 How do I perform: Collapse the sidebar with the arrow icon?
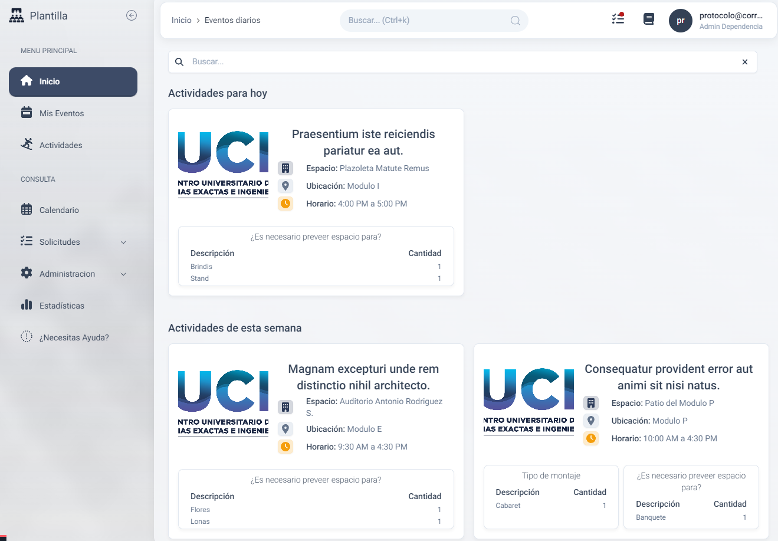pos(132,16)
